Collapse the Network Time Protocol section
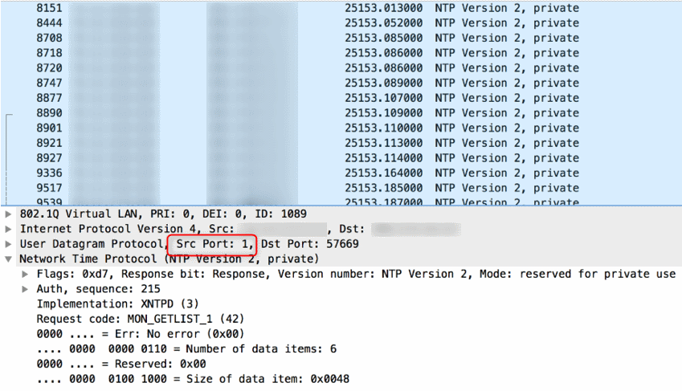This screenshot has width=682, height=391. coord(8,259)
